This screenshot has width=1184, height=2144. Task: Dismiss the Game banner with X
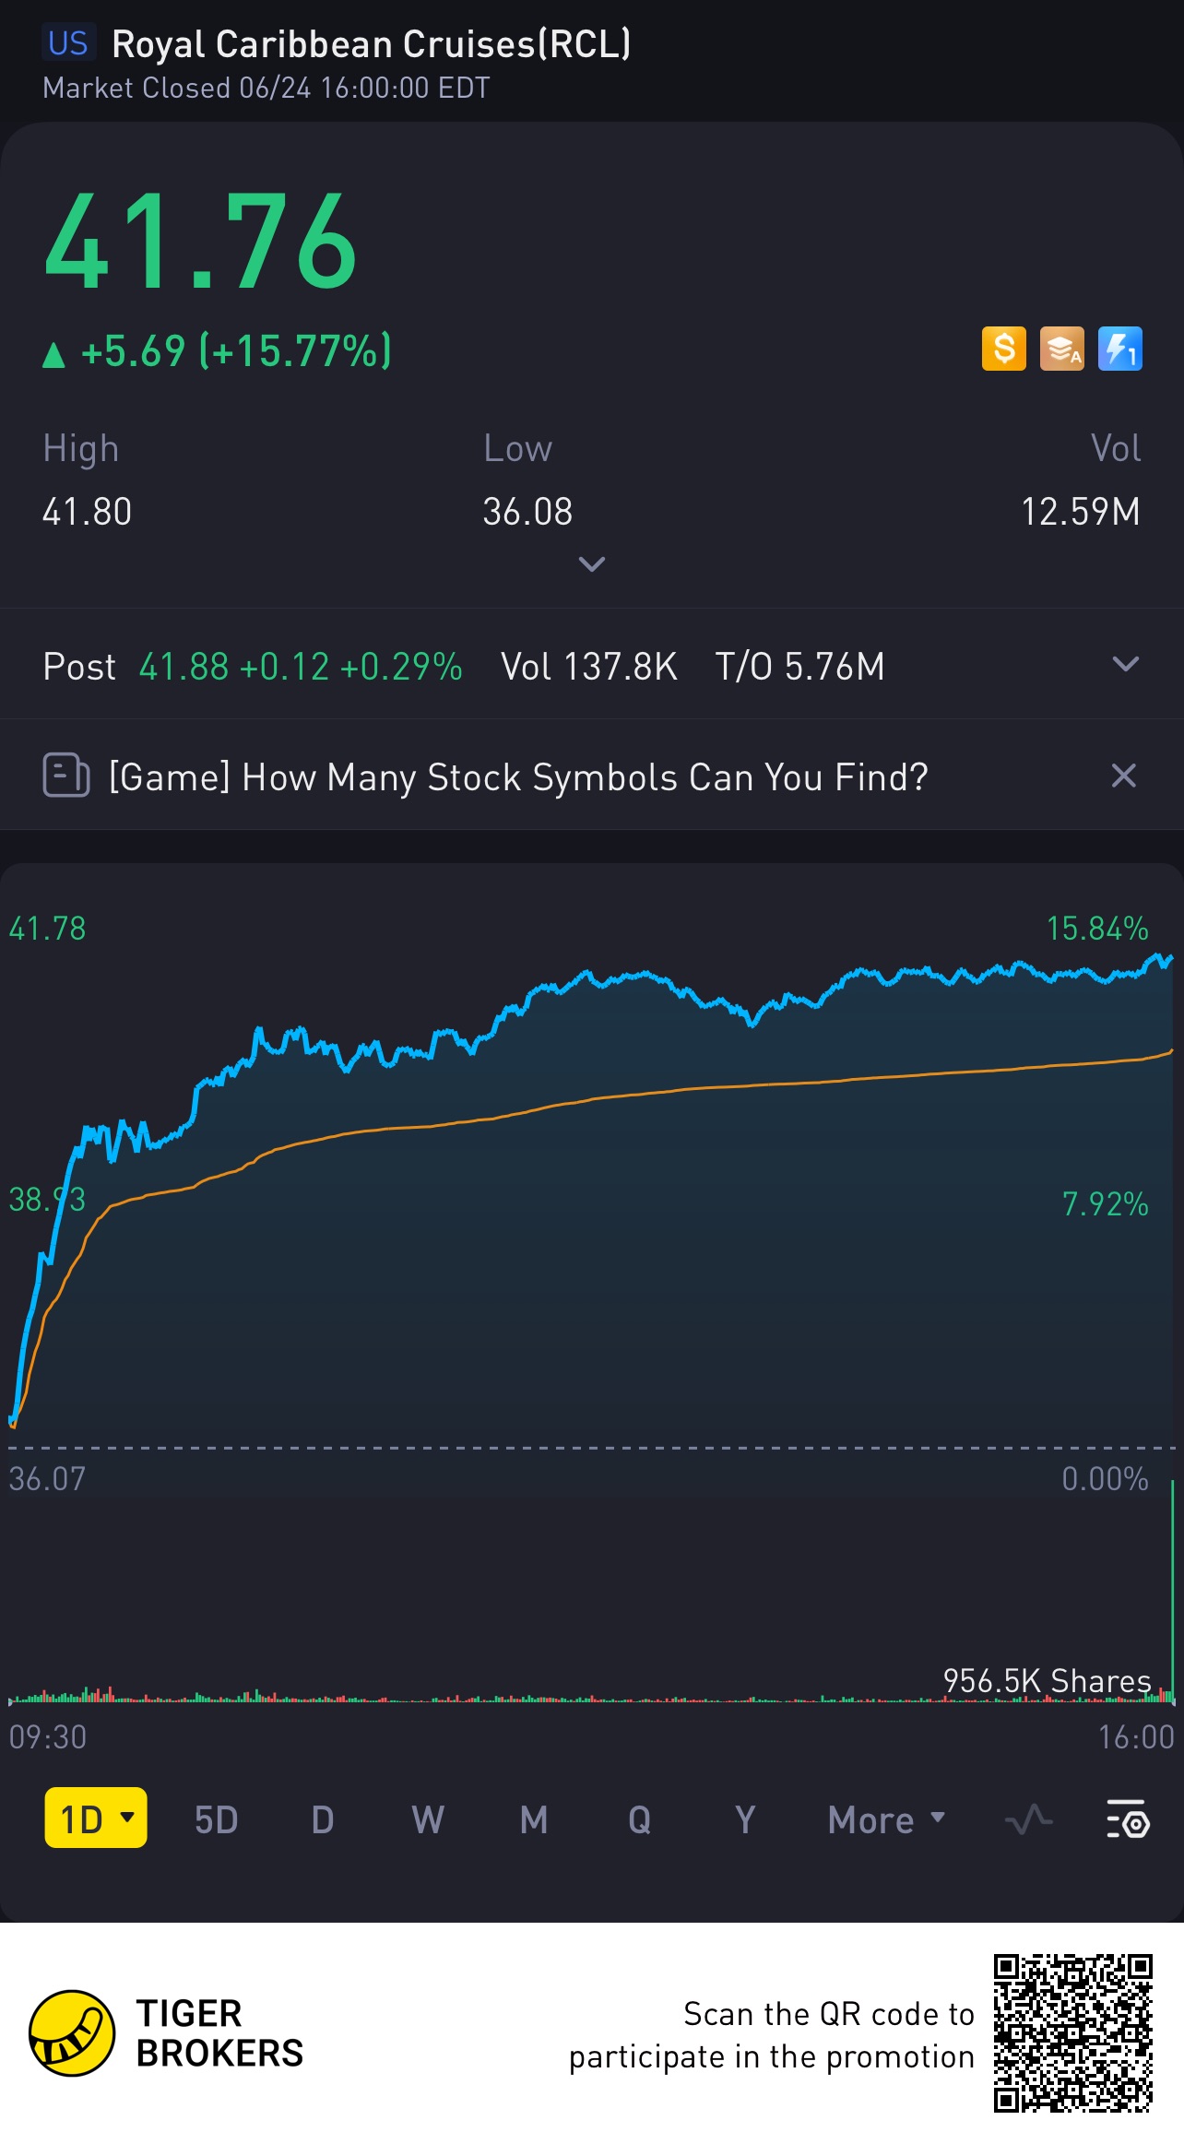1123,776
